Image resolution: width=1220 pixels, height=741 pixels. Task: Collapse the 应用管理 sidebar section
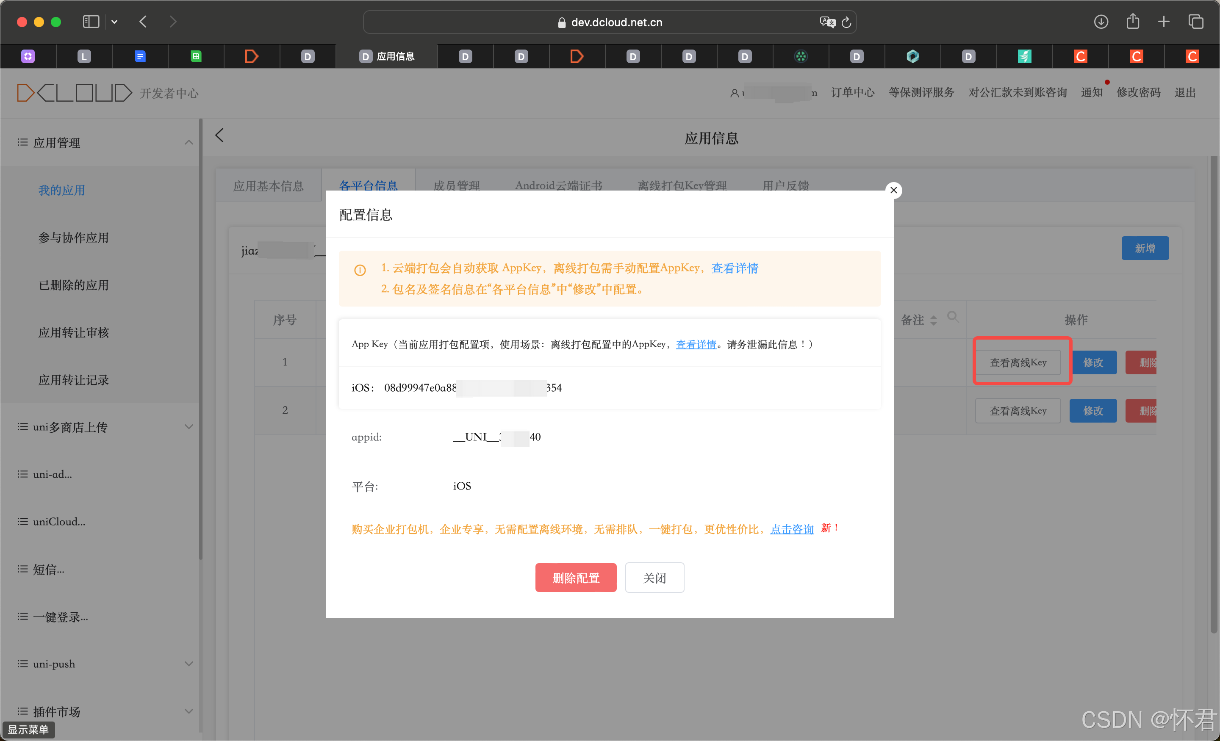189,143
